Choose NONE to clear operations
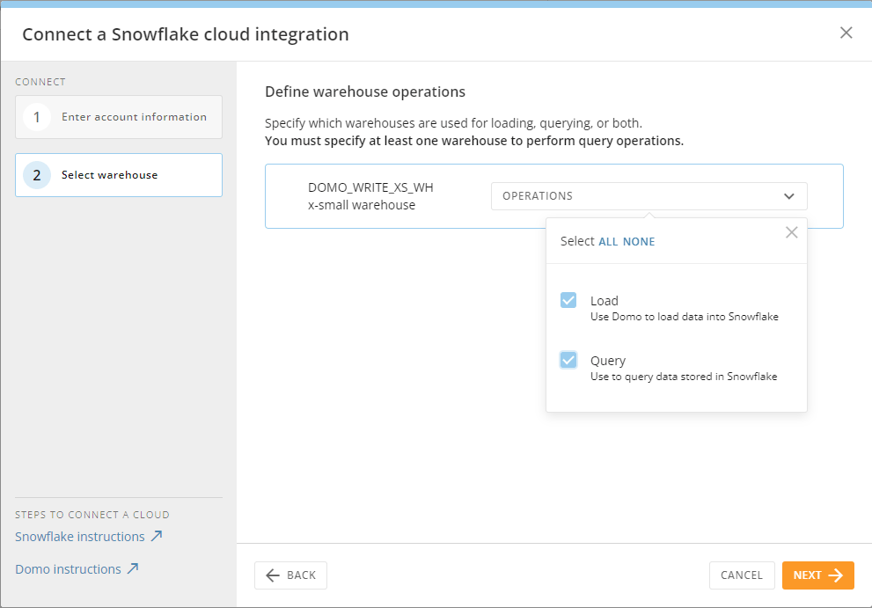The image size is (872, 608). pos(639,241)
